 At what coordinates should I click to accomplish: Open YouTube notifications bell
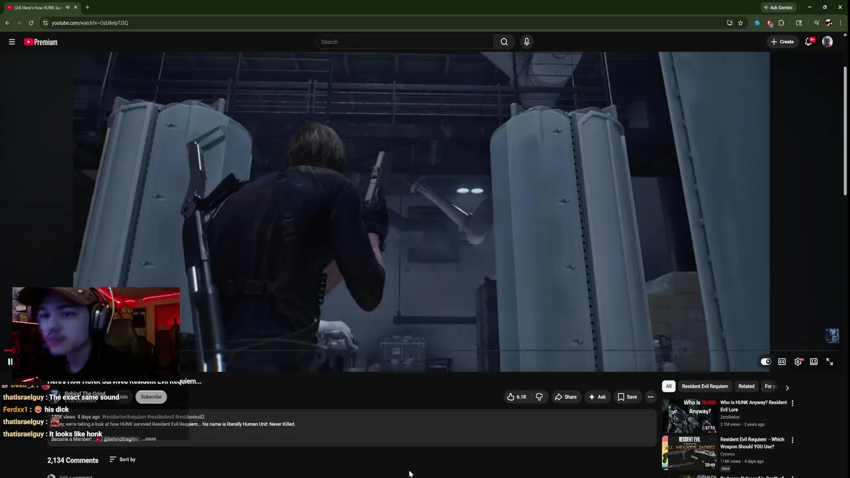point(809,42)
